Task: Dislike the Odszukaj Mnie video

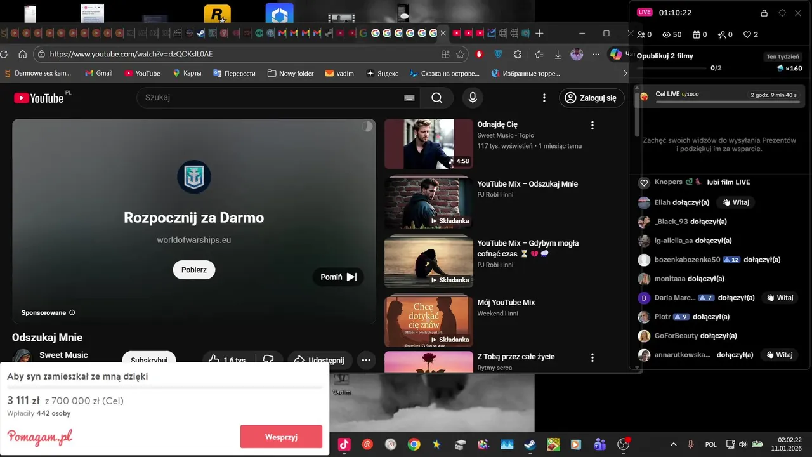Action: (268, 360)
